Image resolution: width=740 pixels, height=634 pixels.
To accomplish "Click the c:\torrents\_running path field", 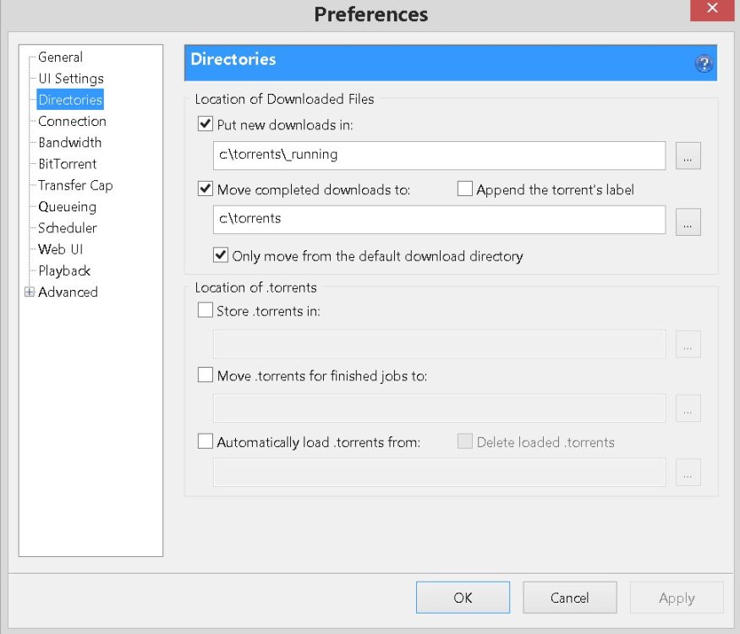I will coord(439,156).
